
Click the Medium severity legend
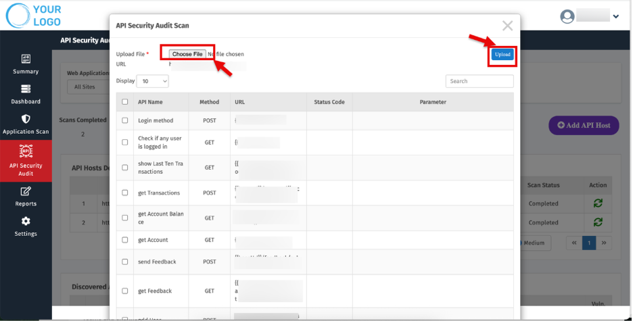pos(534,243)
